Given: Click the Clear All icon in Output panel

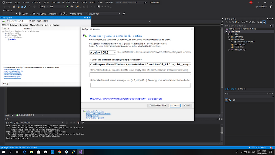Looking at the screenshot, I should click(x=78, y=123).
